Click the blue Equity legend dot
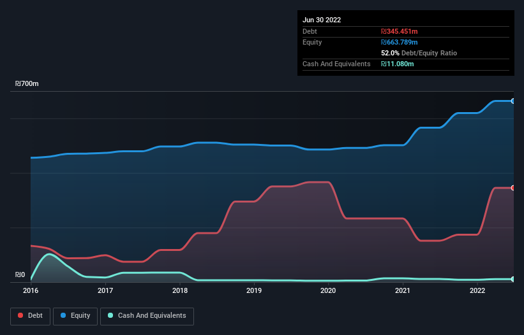 pyautogui.click(x=63, y=315)
